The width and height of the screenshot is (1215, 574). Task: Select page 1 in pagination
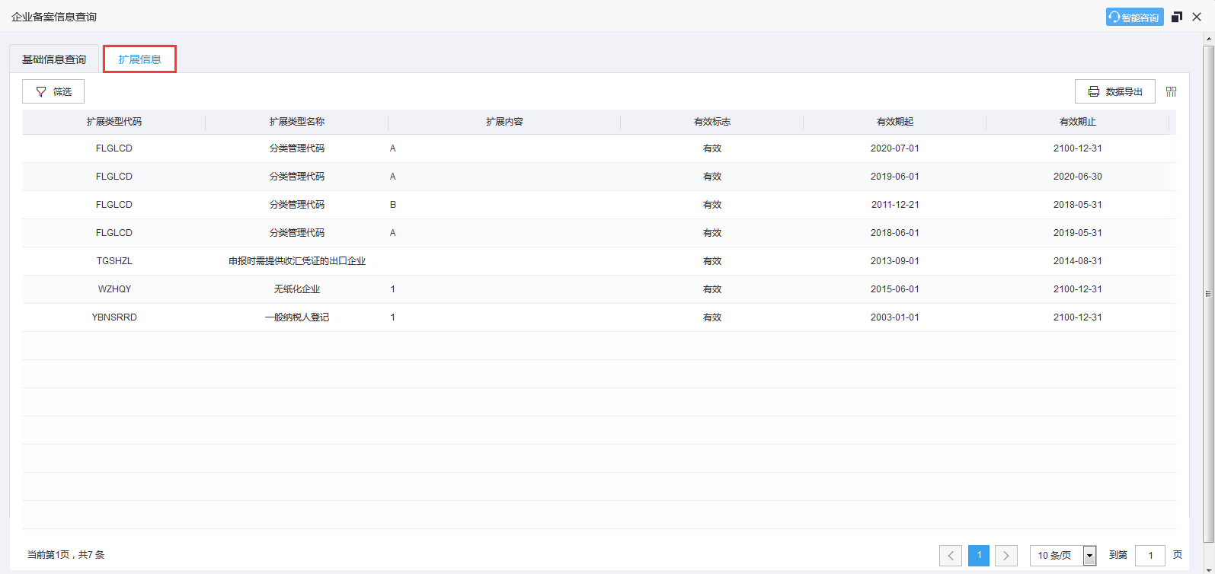tap(979, 556)
